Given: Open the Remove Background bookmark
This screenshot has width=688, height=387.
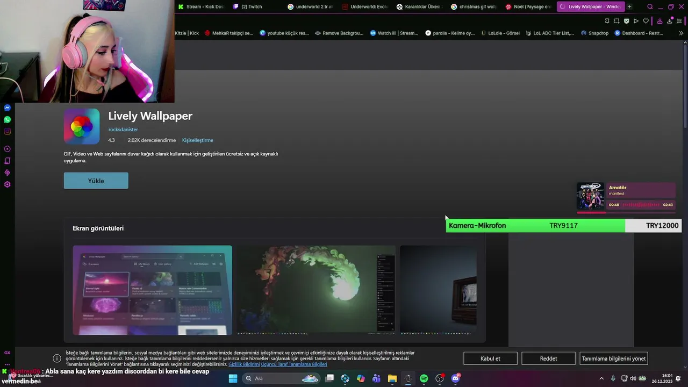Looking at the screenshot, I should 339,33.
